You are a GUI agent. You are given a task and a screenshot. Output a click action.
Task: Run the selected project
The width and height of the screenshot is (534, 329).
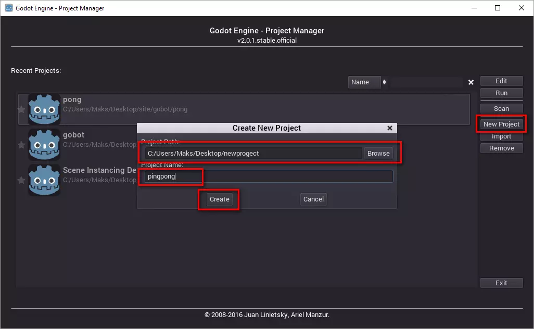coord(501,93)
